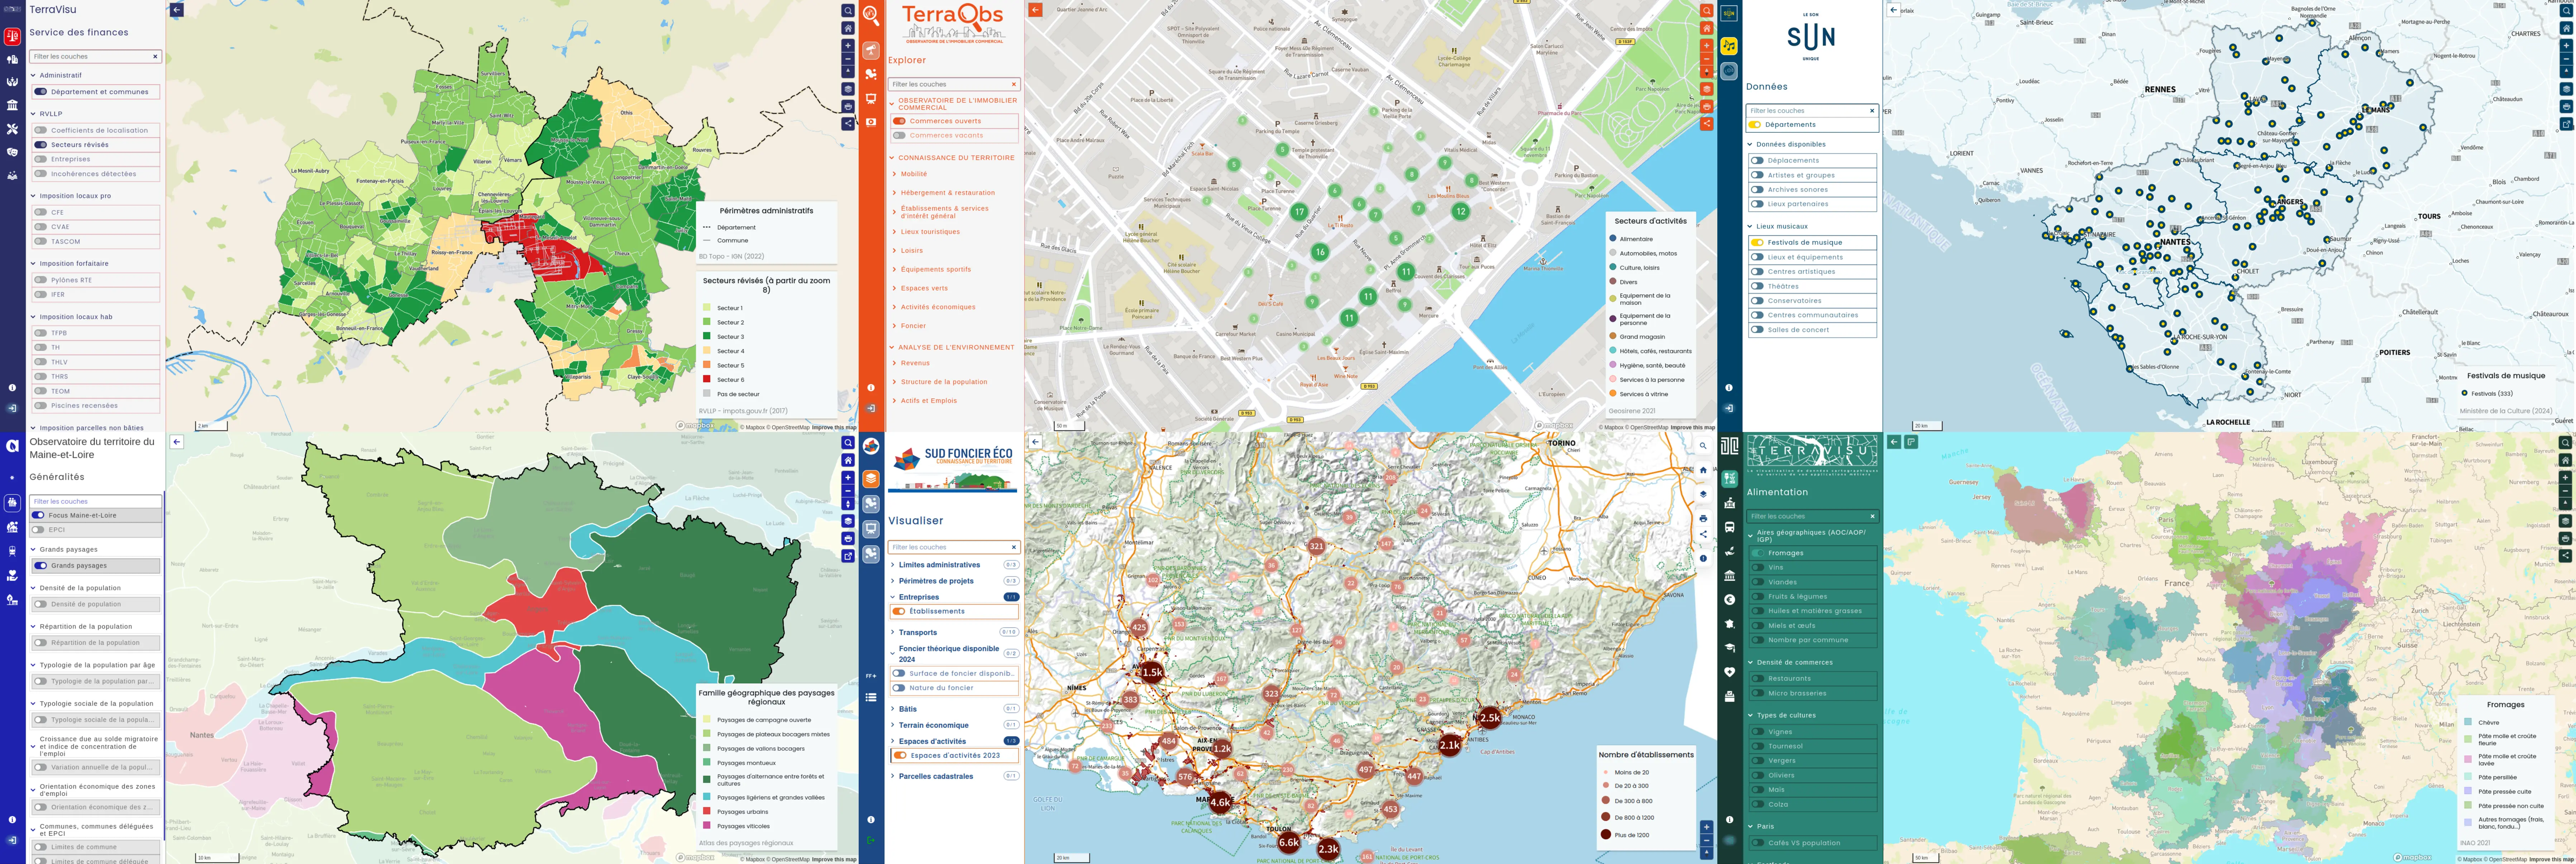2576x864 pixels.
Task: Click the share icon on the Service des finances map
Action: tap(848, 124)
